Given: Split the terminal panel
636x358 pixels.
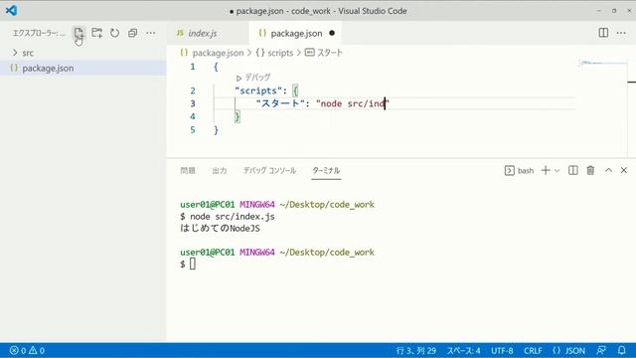Looking at the screenshot, I should coord(572,170).
